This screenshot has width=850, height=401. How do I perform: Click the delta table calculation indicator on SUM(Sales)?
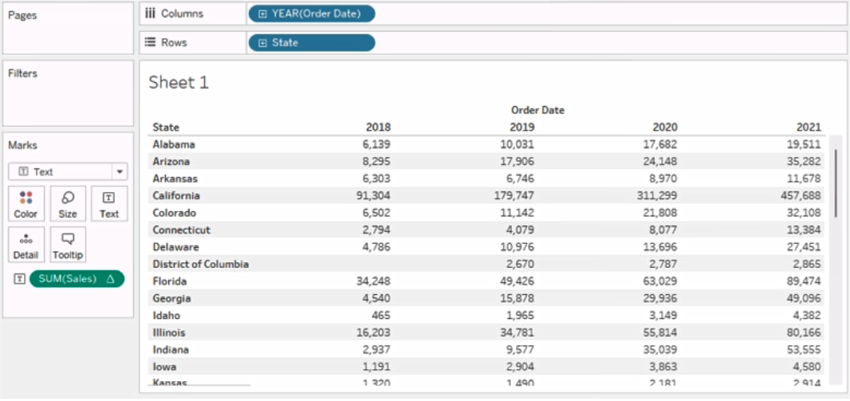tap(111, 279)
